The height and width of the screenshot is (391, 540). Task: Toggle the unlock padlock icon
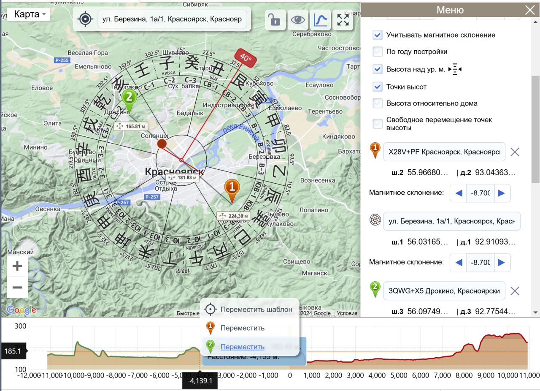pos(275,19)
